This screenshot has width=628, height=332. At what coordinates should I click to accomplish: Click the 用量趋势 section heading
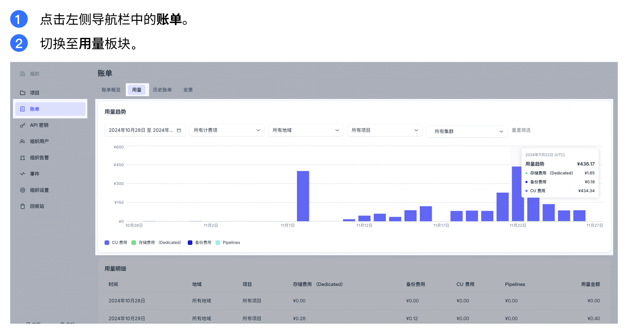click(x=115, y=112)
